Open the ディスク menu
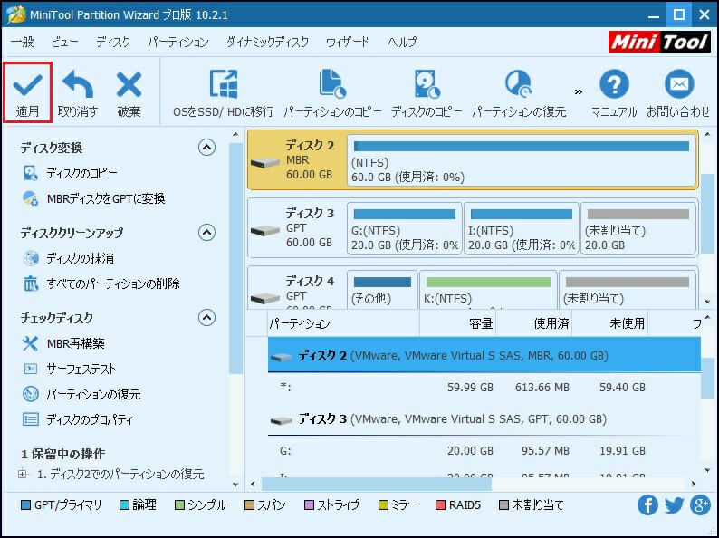This screenshot has width=719, height=538. (113, 43)
